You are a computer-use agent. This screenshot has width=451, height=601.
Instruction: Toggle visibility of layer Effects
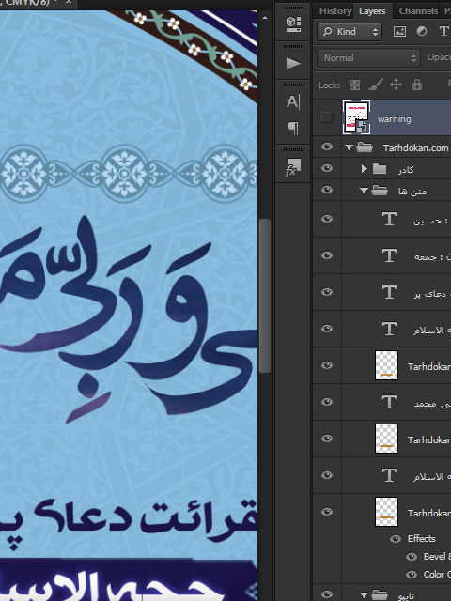(396, 539)
